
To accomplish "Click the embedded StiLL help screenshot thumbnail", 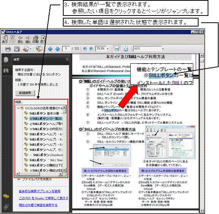I will click(x=170, y=142).
